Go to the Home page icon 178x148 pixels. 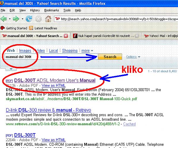[x=48, y=19]
